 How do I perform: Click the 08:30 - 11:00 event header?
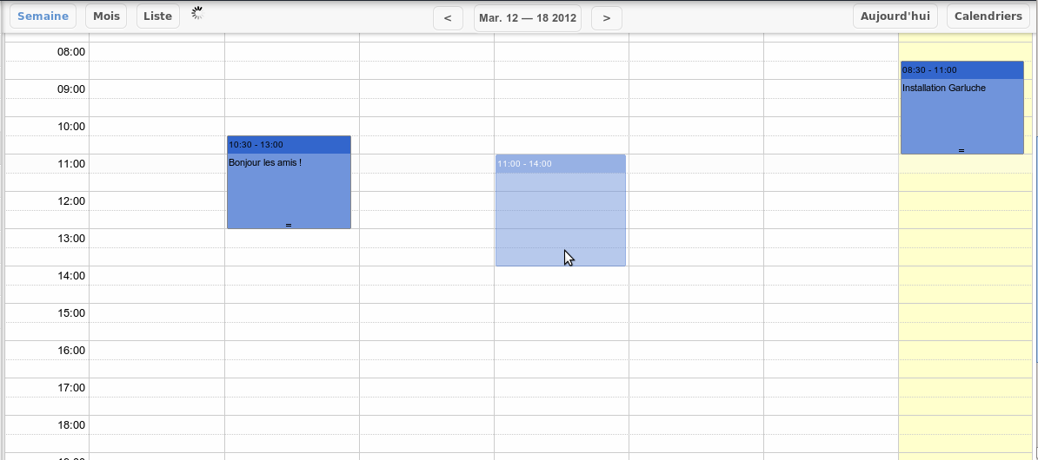[x=961, y=69]
